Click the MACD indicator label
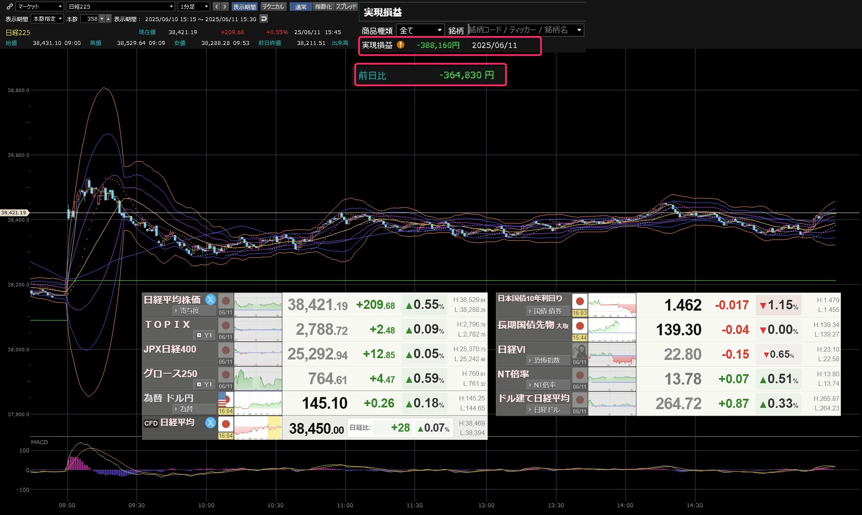 pyautogui.click(x=39, y=442)
